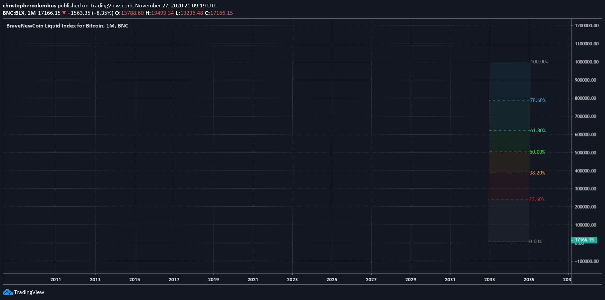The image size is (605, 300).
Task: Click the 200000.00 price axis label
Action: coord(586,207)
